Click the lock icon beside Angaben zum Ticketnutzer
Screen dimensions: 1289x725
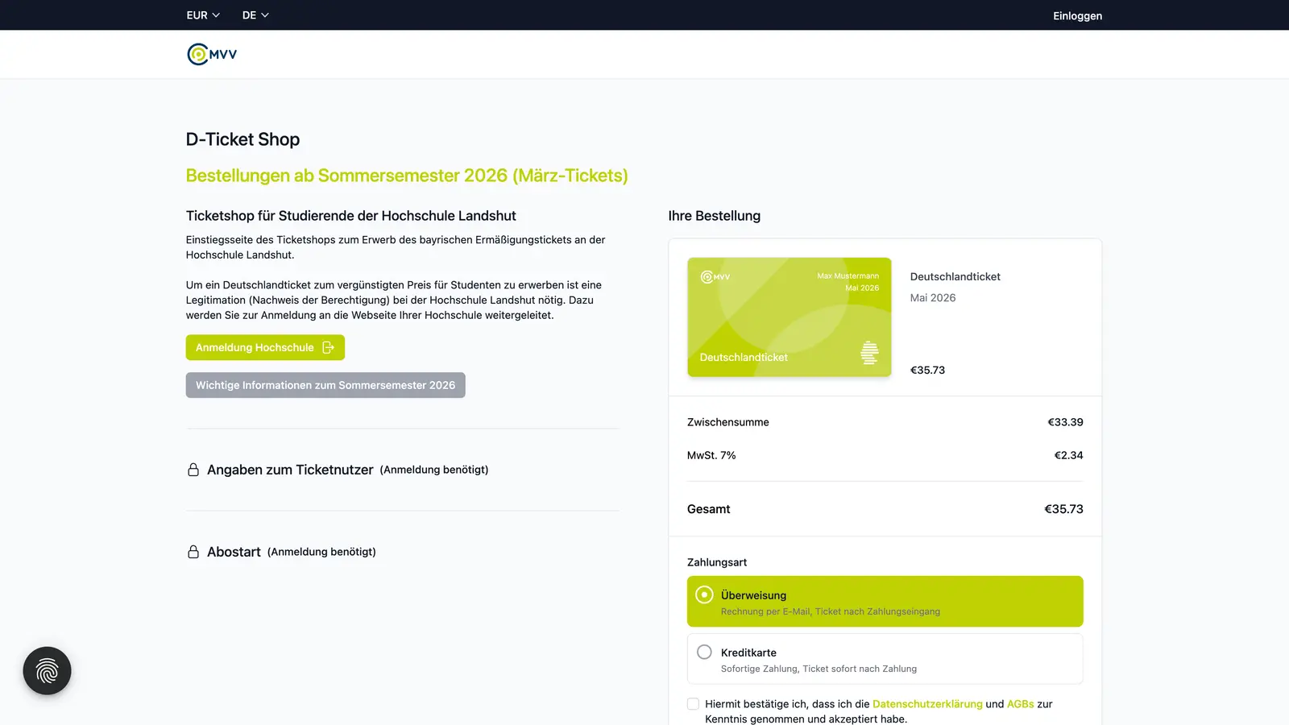[x=193, y=470]
